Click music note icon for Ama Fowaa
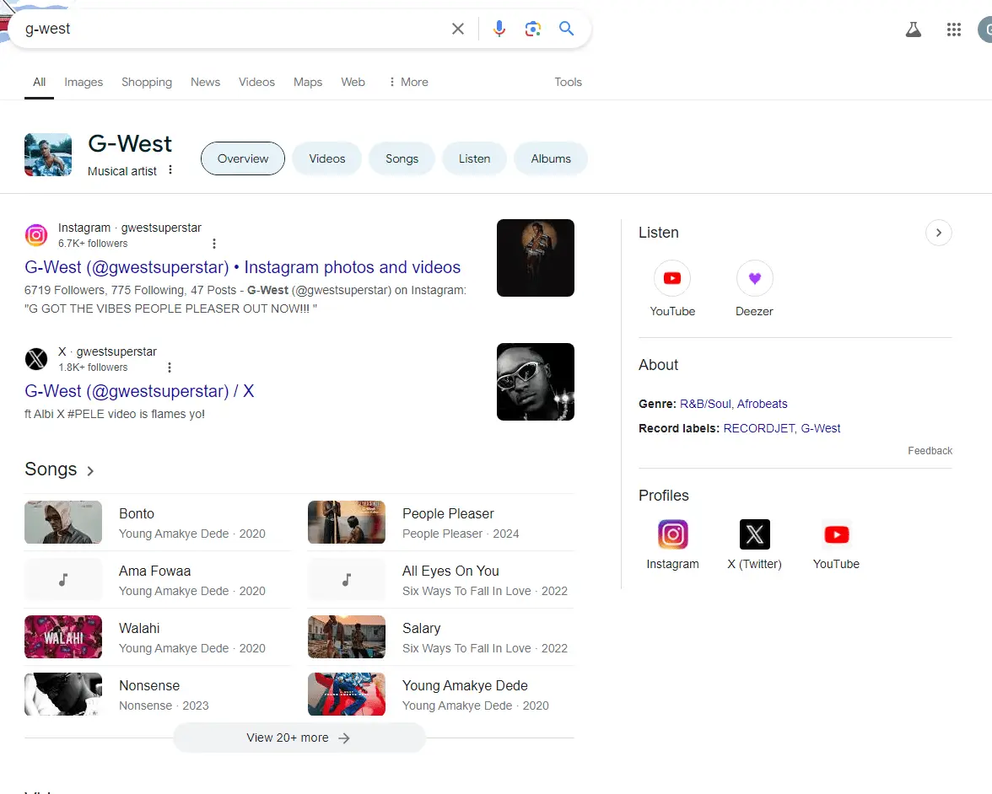The height and width of the screenshot is (794, 992). pos(63,580)
